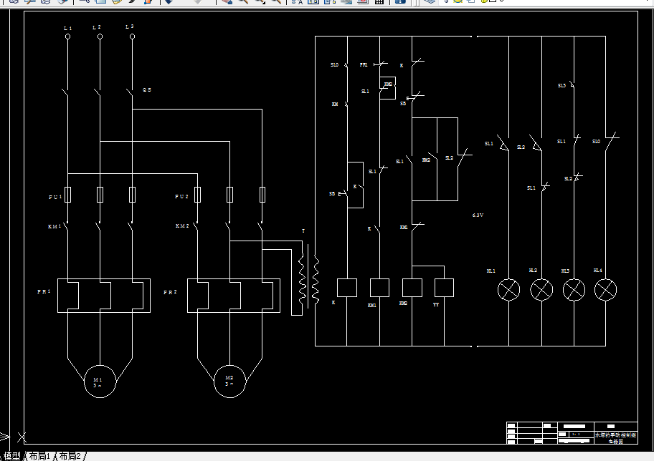
Task: Click the HL4 lamp label
Action: (x=597, y=271)
